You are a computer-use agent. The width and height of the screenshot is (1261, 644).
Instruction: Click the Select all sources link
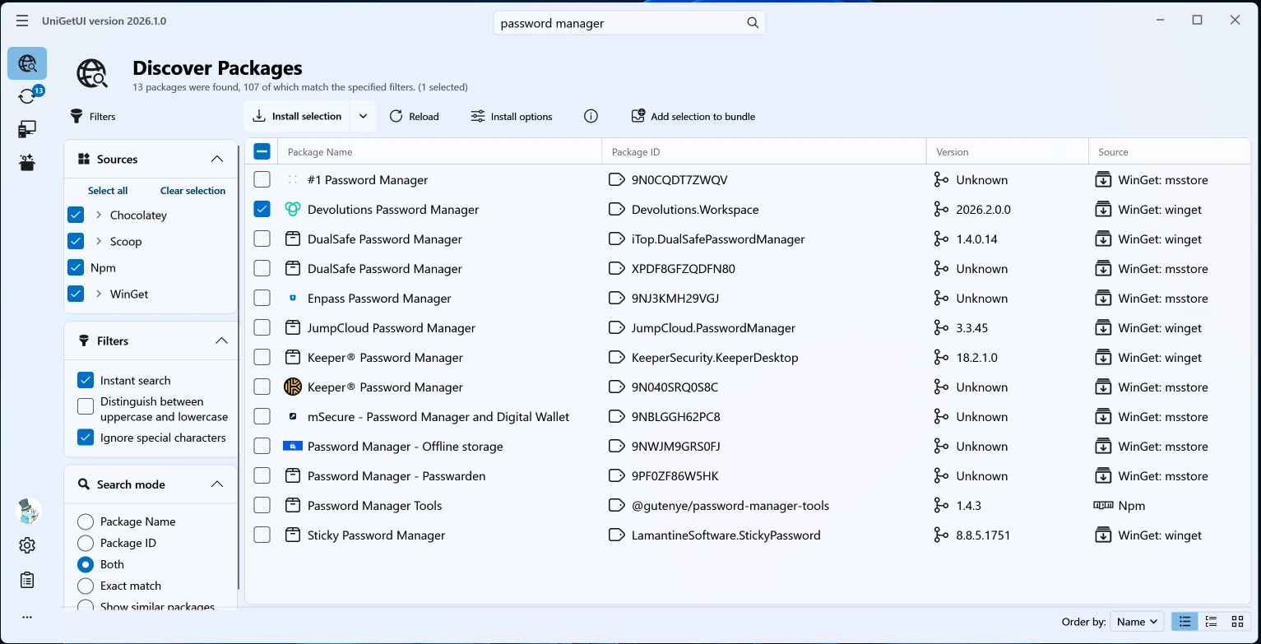[x=108, y=191]
